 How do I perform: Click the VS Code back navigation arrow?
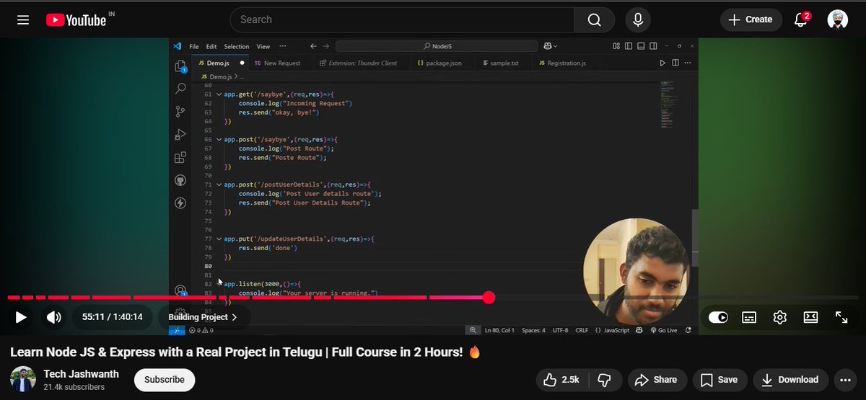[313, 46]
